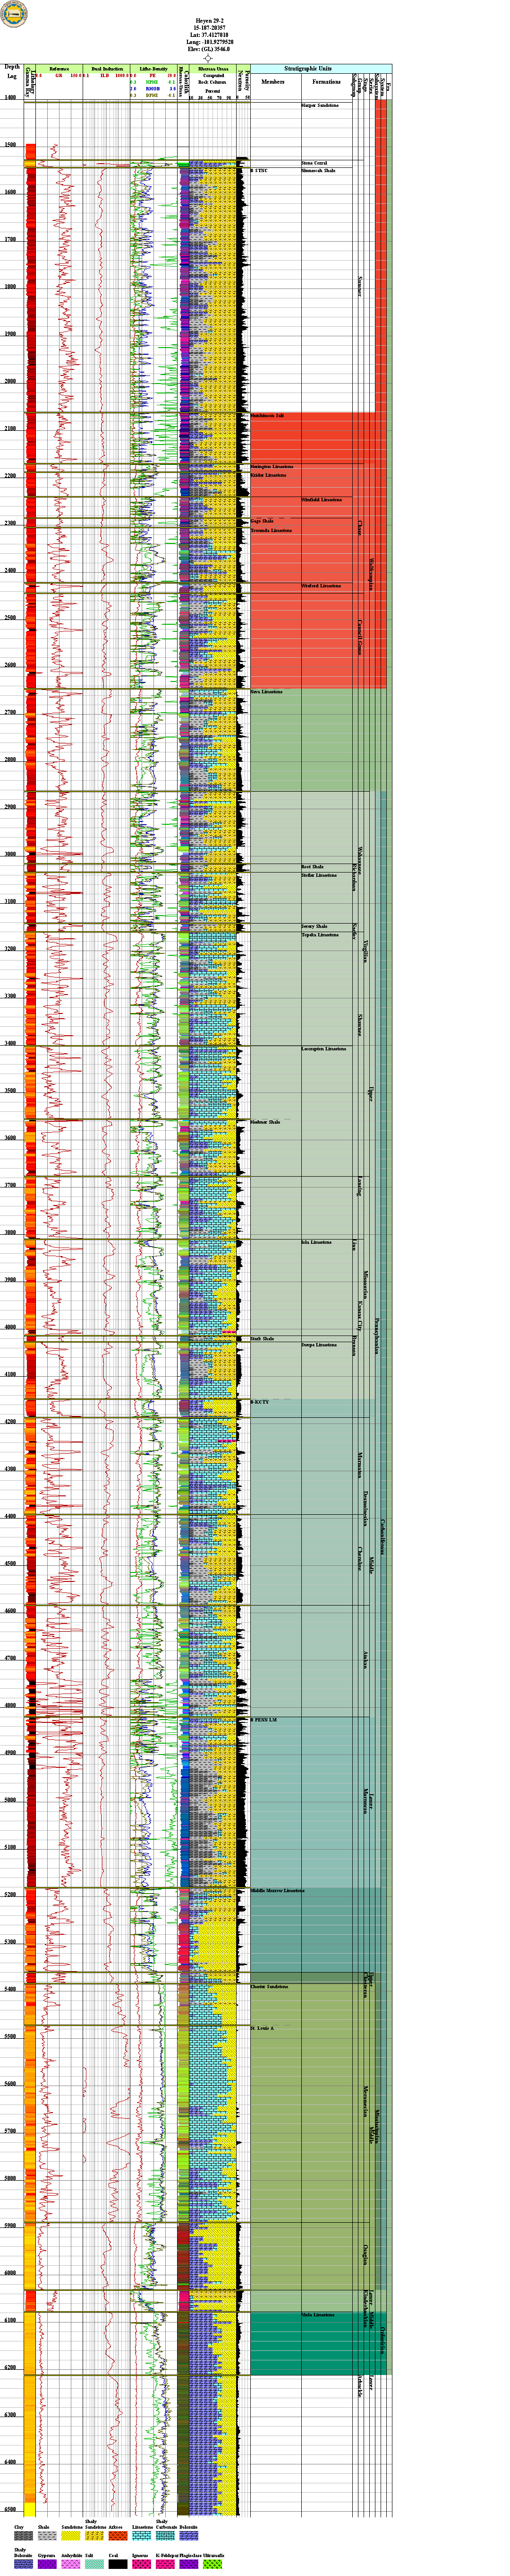Click the Shaly Carbonate legend pattern
The image size is (510, 2576).
click(166, 2535)
